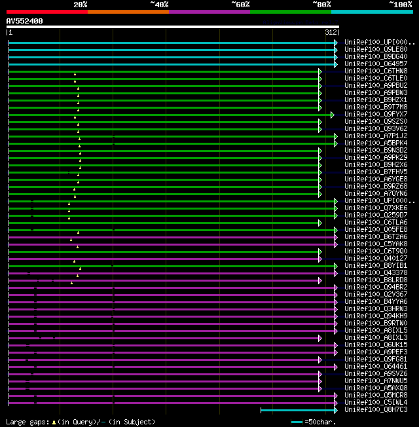This screenshot has width=419, height=427.
Task: Click the green arrowhead on the Q9FYX7 row
Action: tap(333, 115)
